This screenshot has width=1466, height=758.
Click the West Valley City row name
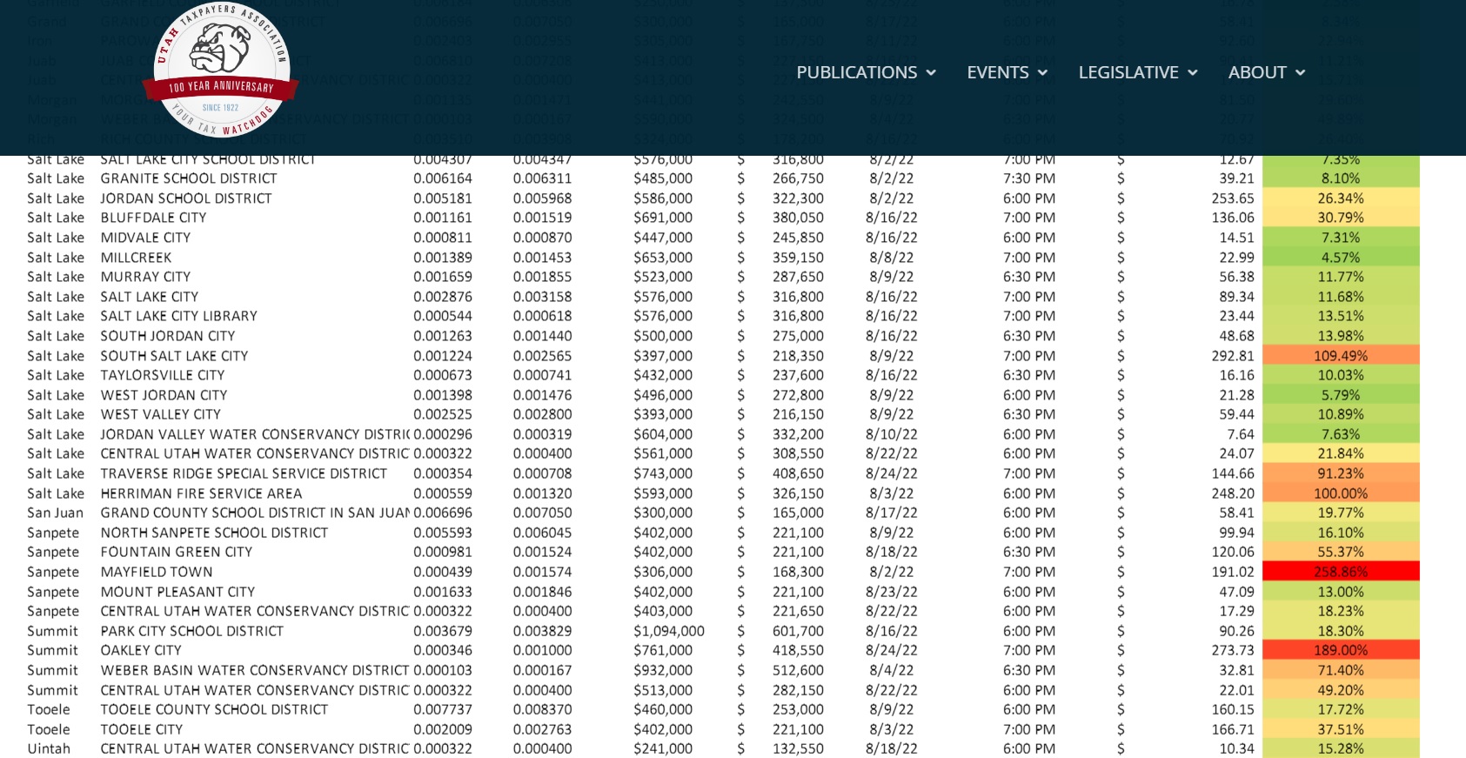[160, 414]
